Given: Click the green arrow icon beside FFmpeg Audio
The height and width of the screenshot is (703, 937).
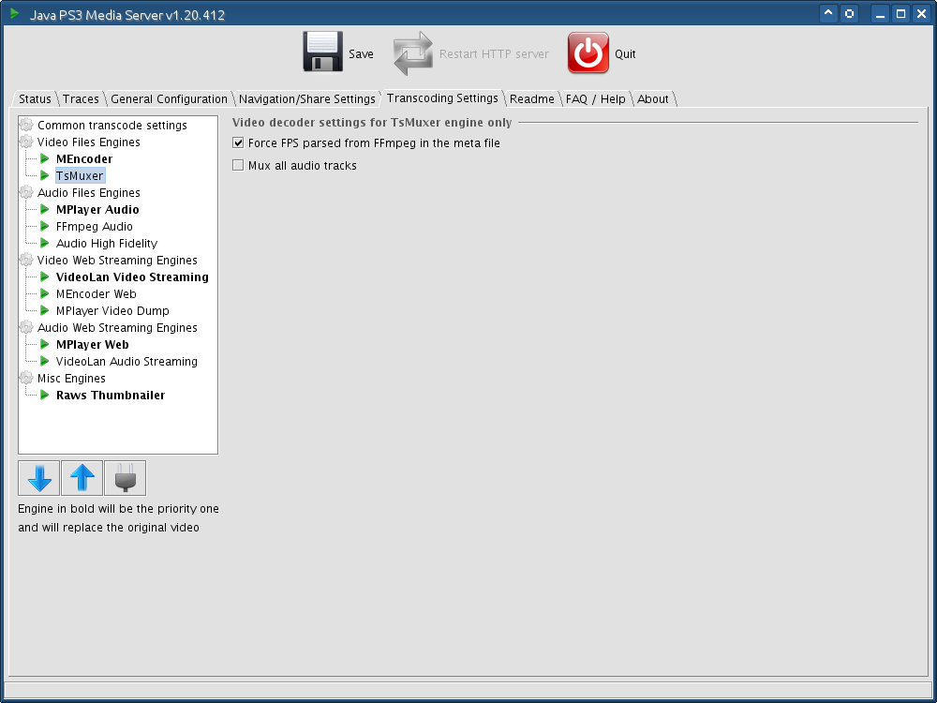Looking at the screenshot, I should (x=45, y=226).
